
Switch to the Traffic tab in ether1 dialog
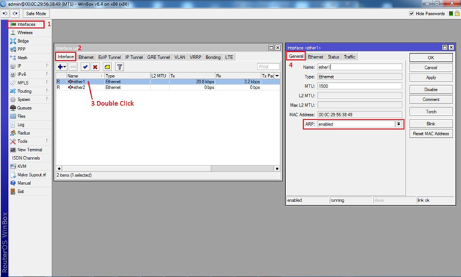click(x=350, y=57)
